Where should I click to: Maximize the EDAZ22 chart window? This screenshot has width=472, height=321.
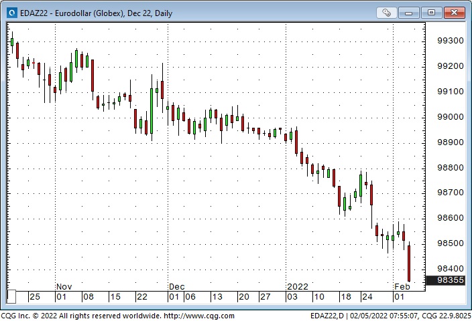[431, 13]
